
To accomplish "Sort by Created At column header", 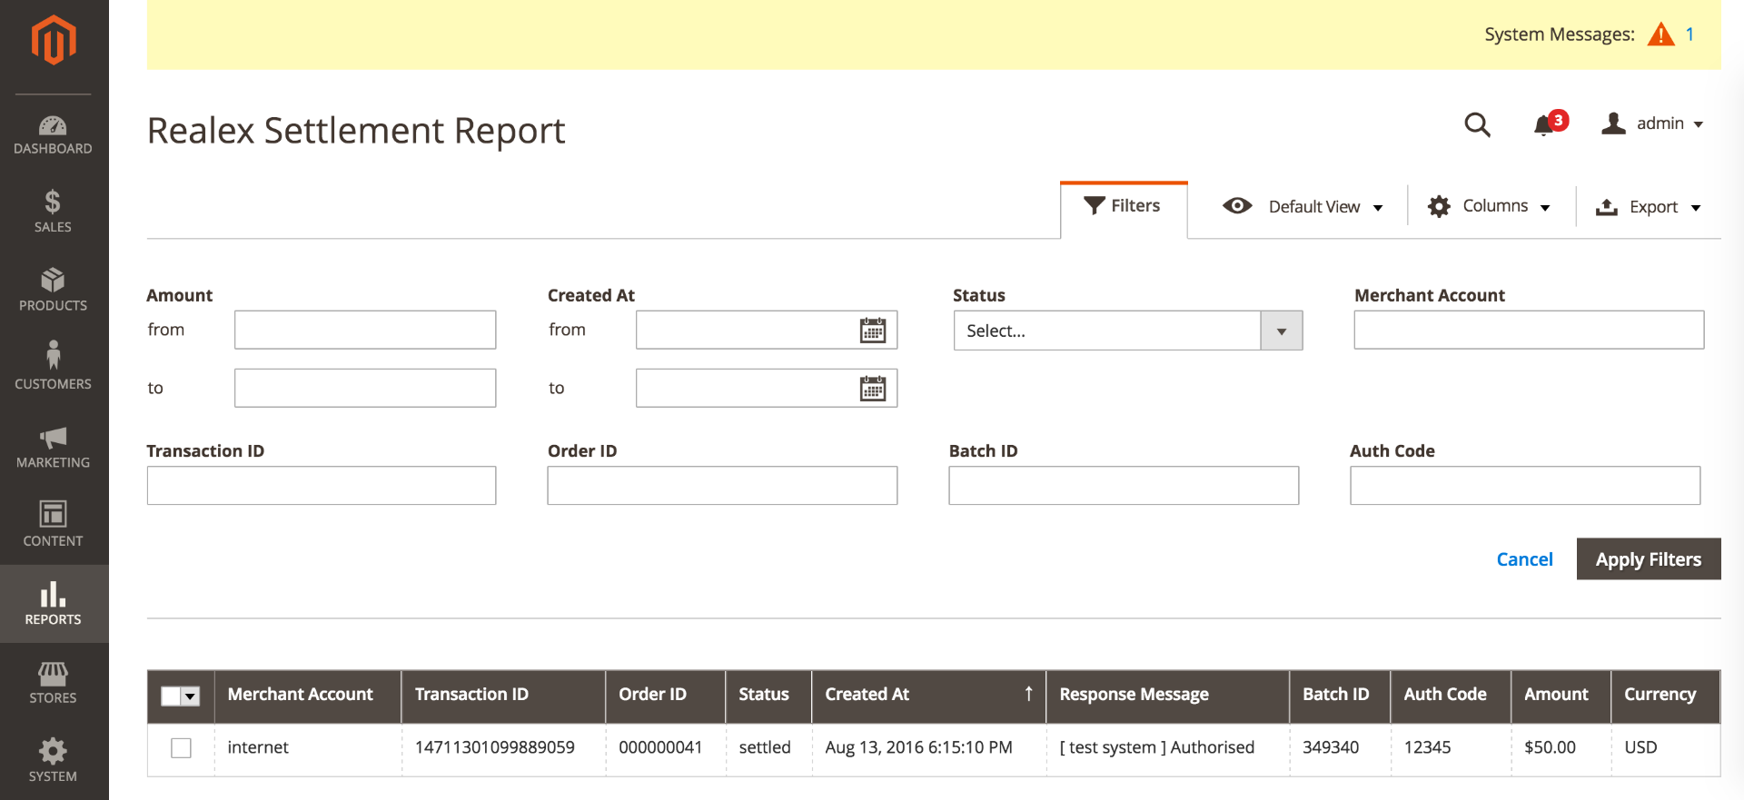I will tap(929, 696).
